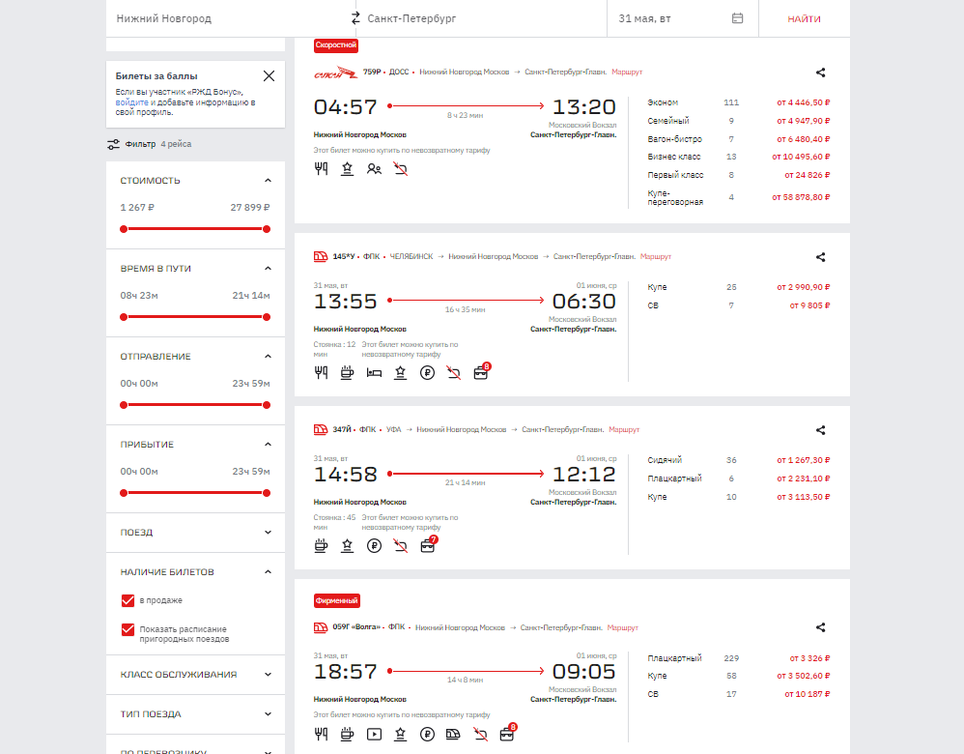The height and width of the screenshot is (754, 964).
Task: Select Бизнес класс from 10 495,60 ₽
Action: coord(738,157)
